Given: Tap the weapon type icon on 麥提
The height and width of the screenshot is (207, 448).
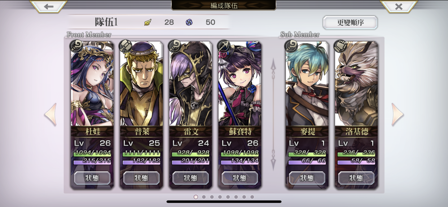Looking at the screenshot, I should point(291,46).
